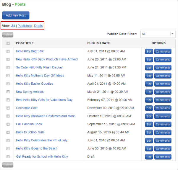Click the top Delete button

coord(8,35)
